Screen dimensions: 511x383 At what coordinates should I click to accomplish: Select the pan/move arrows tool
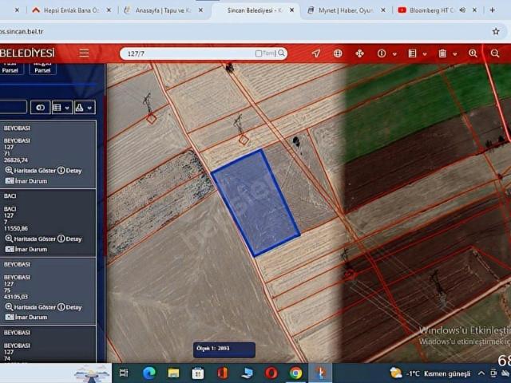pyautogui.click(x=359, y=53)
